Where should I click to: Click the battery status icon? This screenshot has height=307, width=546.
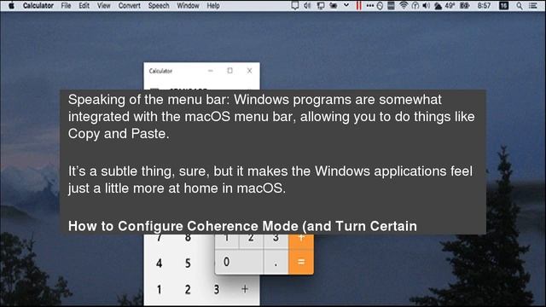coord(465,6)
